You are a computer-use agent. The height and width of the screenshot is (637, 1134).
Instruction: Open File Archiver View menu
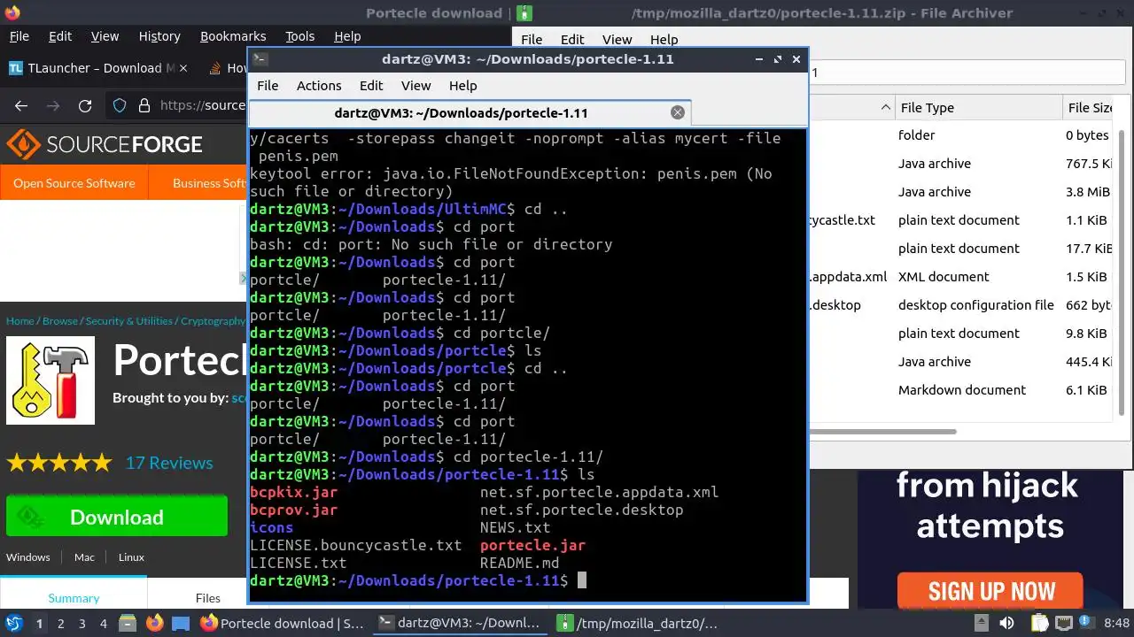(617, 40)
